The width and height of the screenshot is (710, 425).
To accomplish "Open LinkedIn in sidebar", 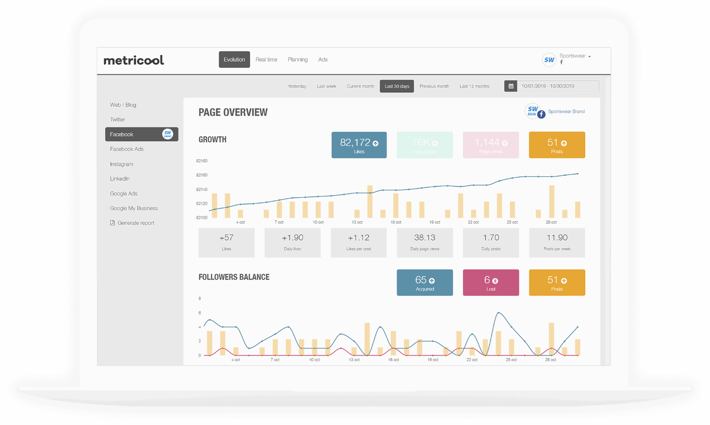I will (120, 179).
